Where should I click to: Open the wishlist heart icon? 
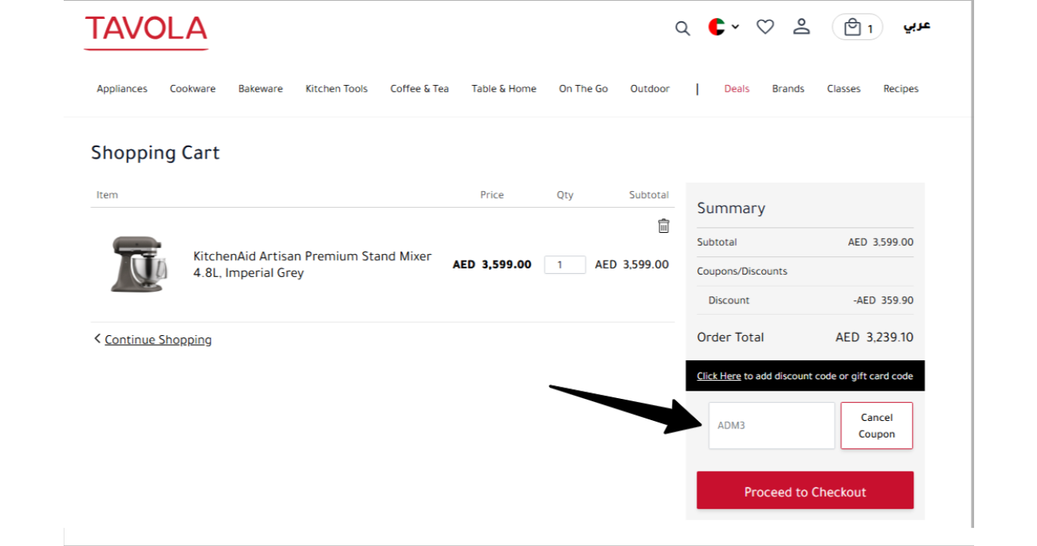766,27
